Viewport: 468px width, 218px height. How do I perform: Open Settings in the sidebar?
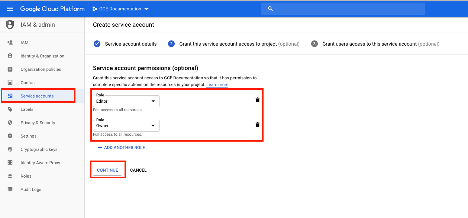click(x=29, y=136)
